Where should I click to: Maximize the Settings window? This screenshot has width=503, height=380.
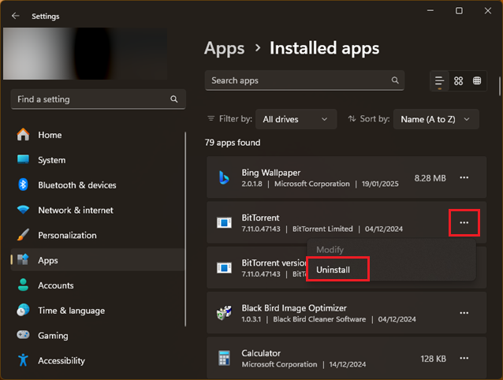[x=459, y=10]
